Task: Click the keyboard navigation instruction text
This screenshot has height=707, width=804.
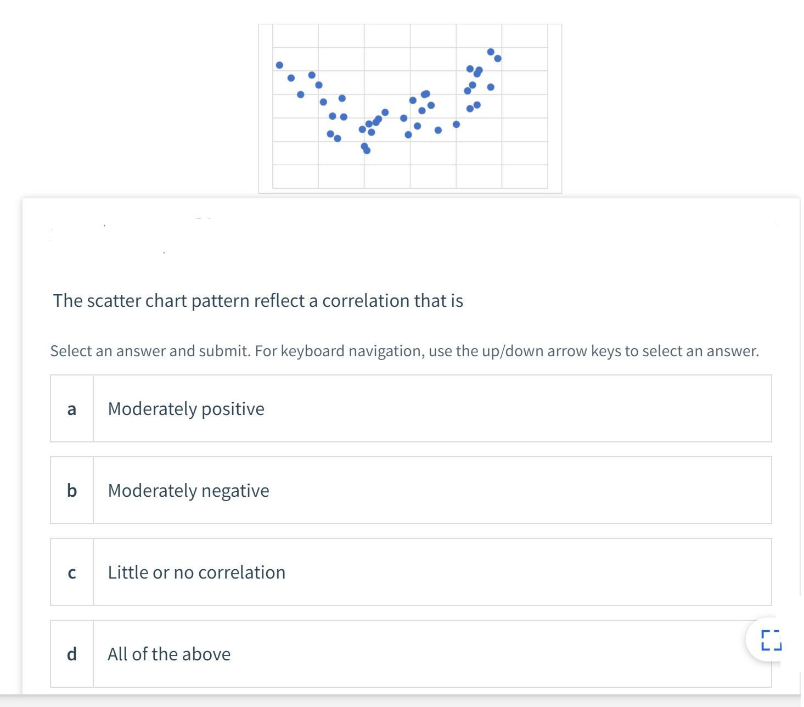Action: coord(404,351)
